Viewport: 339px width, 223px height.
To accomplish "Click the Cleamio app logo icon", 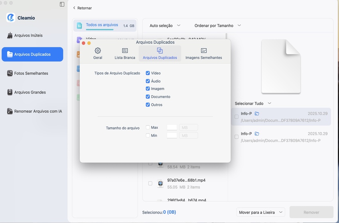I will pyautogui.click(x=11, y=18).
